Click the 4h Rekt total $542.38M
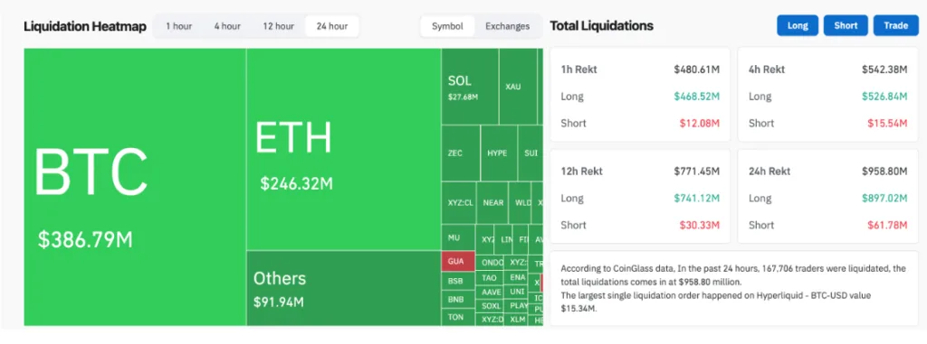 pos(884,70)
